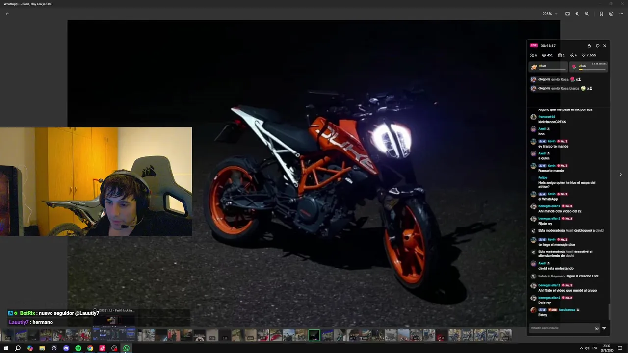
Task: Zoom out of the motorcycle photo
Action: [587, 14]
